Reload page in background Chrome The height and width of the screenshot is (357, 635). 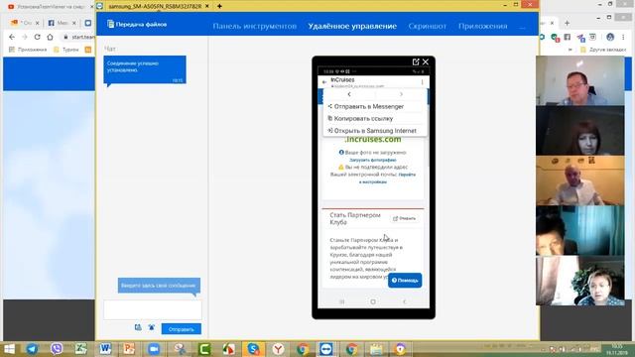[37, 37]
